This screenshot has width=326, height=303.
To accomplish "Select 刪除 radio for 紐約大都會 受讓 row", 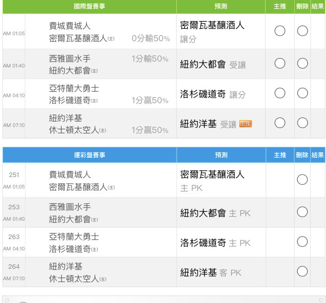I will 302,63.
